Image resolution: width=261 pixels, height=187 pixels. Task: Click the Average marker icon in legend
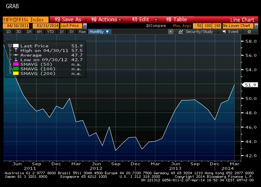click(x=16, y=55)
